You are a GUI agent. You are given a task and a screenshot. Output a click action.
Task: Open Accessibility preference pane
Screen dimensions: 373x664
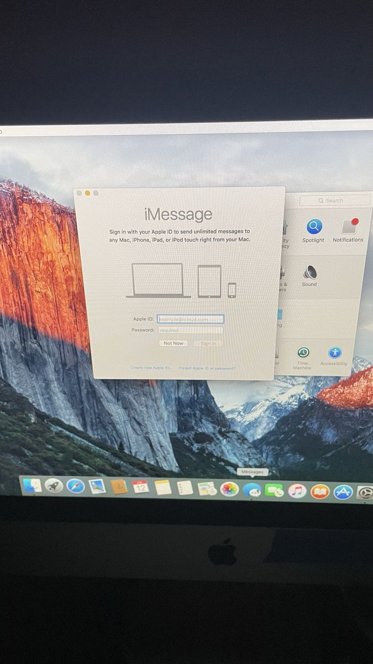coord(334,356)
